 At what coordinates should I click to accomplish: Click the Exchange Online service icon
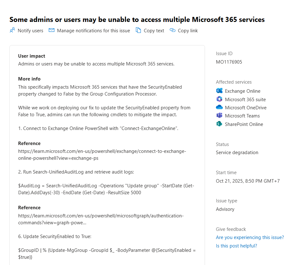click(219, 91)
